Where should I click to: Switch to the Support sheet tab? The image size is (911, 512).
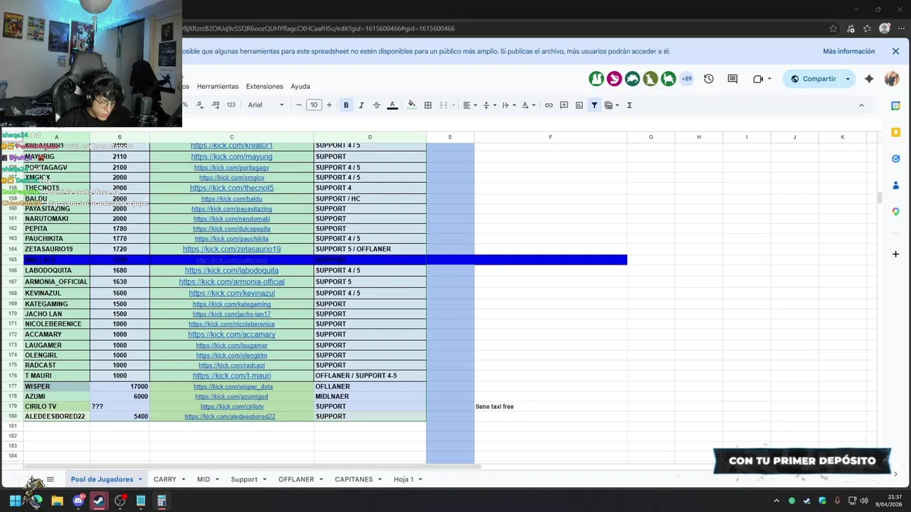point(244,479)
